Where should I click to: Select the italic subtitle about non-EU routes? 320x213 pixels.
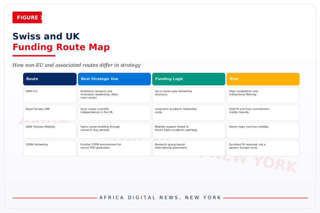click(x=76, y=65)
